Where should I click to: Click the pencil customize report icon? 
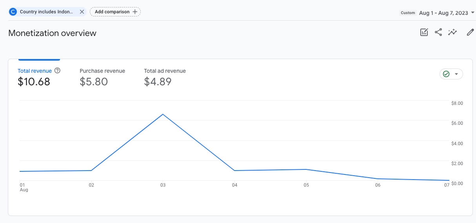[470, 32]
